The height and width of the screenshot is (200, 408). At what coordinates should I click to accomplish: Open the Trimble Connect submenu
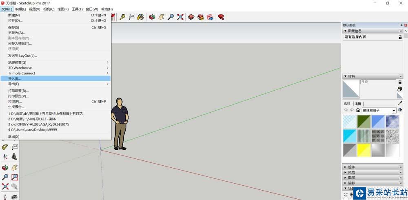click(x=55, y=73)
